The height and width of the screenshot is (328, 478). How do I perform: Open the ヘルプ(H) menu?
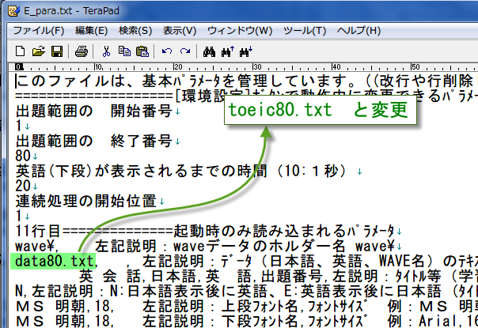(x=358, y=30)
